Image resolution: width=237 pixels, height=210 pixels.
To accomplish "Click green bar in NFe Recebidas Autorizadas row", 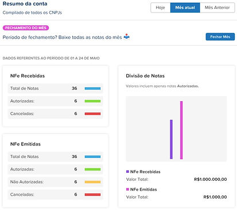I will pyautogui.click(x=92, y=101).
